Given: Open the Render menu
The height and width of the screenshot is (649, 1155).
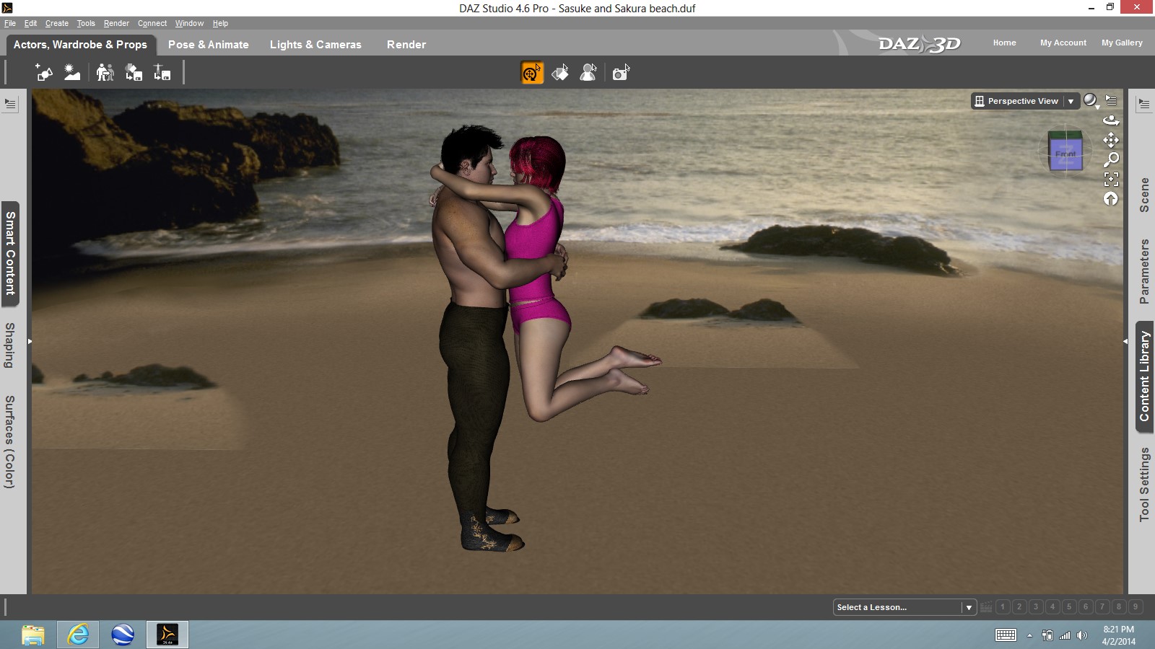Looking at the screenshot, I should (116, 23).
